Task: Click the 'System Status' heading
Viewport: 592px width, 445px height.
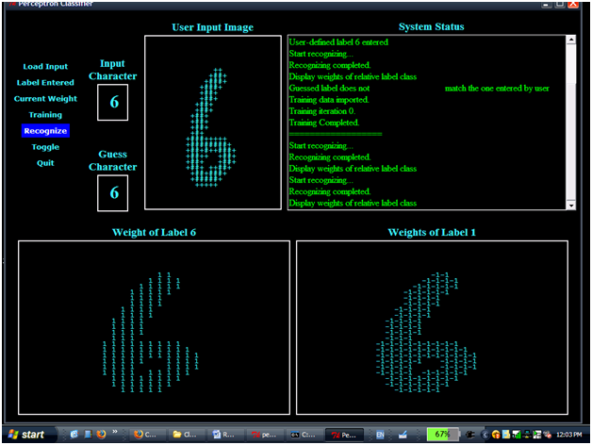Action: [432, 26]
